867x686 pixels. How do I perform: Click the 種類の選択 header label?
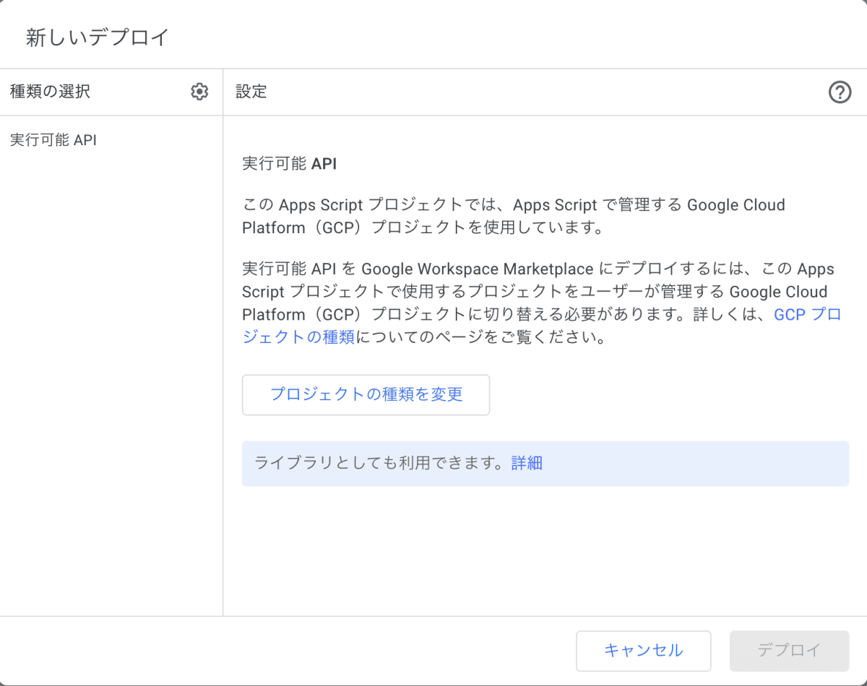point(51,92)
